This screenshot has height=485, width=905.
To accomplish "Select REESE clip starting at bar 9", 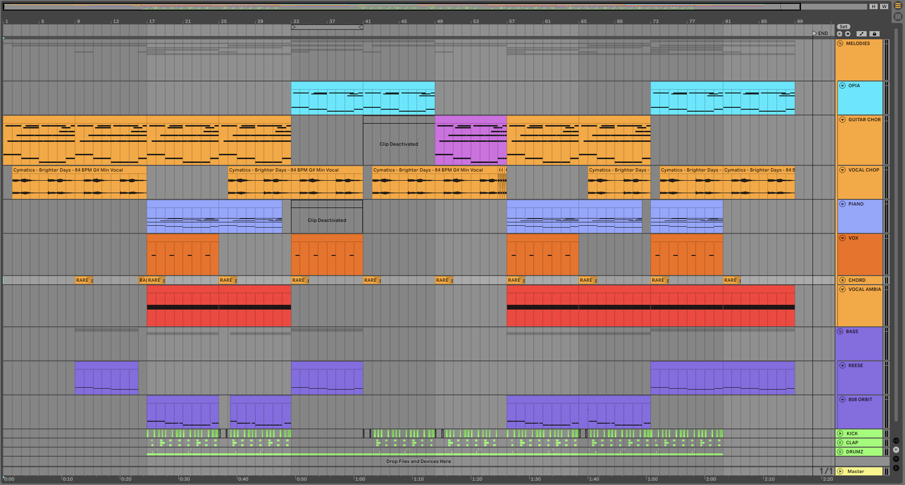I will click(106, 378).
